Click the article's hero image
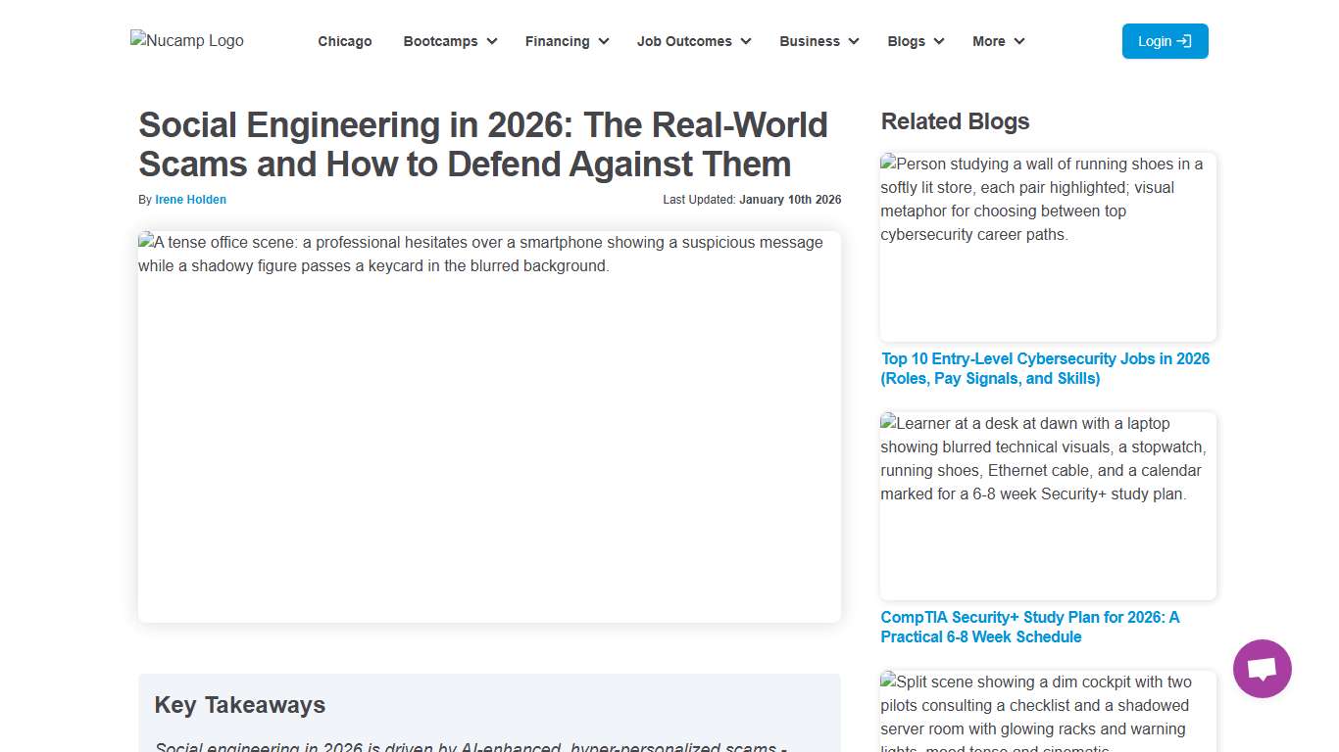The width and height of the screenshot is (1339, 752). coord(489,425)
